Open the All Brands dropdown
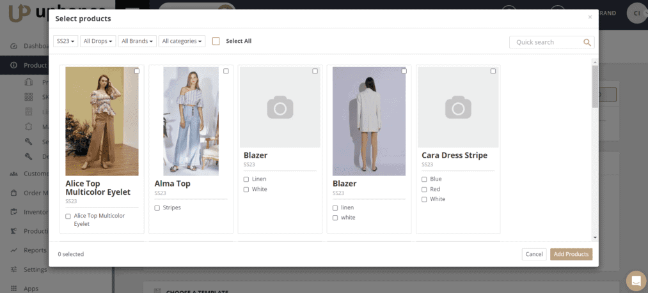The image size is (648, 293). tap(138, 41)
